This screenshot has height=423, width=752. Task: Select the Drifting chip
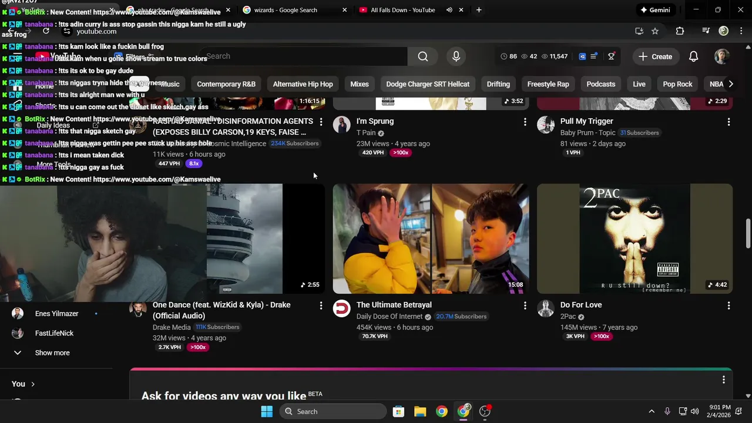click(498, 84)
